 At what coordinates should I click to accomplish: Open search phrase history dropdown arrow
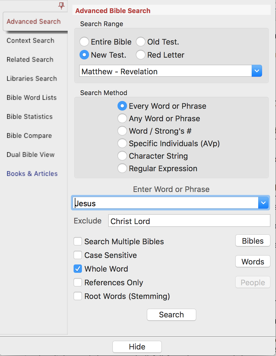263,203
